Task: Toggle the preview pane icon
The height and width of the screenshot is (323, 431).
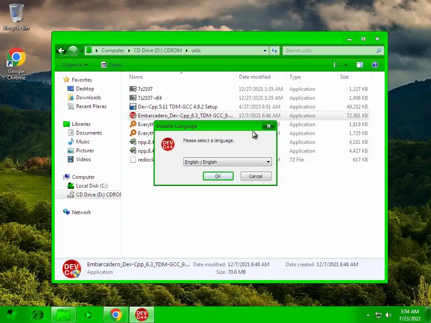Action: pos(360,65)
